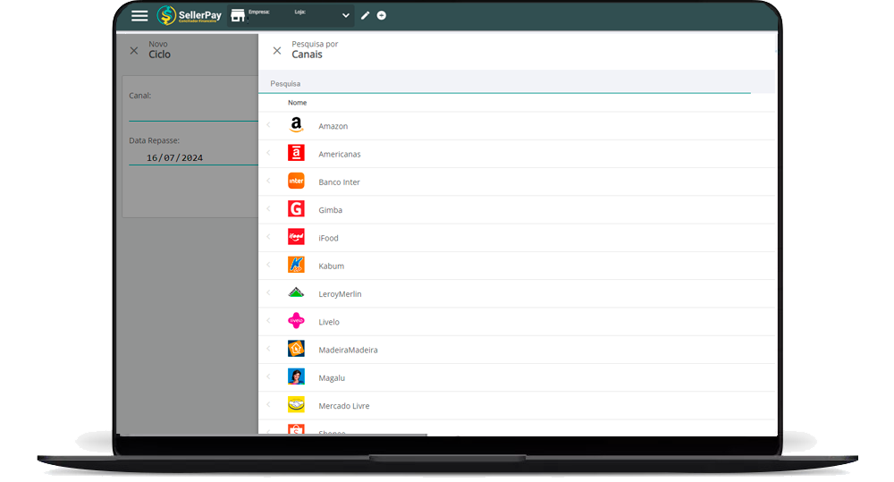Expand the chevron beside Banco Inter
894x482 pixels.
[x=268, y=182]
